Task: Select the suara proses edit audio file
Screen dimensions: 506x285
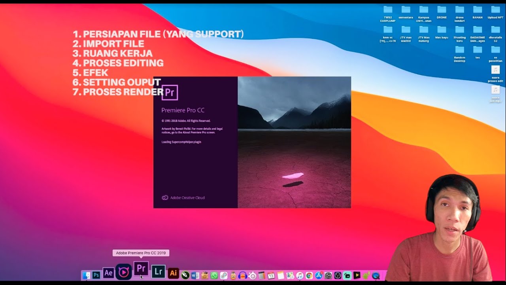Action: (x=495, y=74)
